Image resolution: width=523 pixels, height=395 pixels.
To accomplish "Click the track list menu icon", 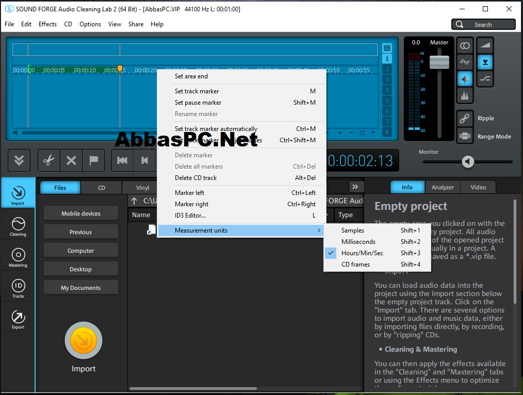I will click(387, 48).
